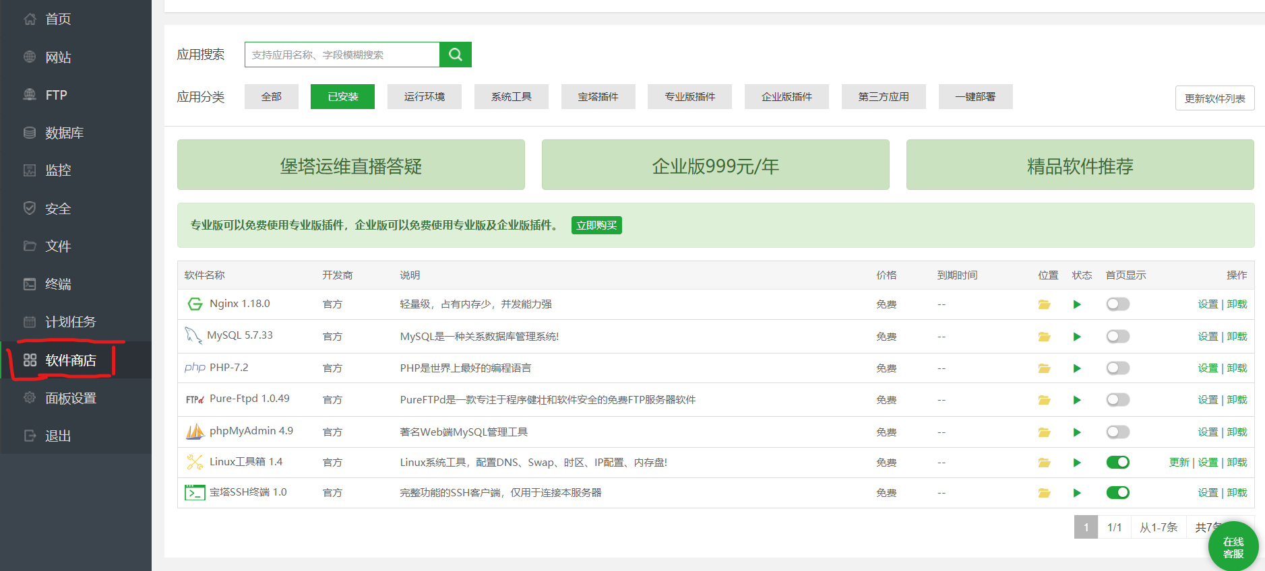The height and width of the screenshot is (571, 1265).
Task: Select the 一键部署 category tab
Action: [x=975, y=97]
